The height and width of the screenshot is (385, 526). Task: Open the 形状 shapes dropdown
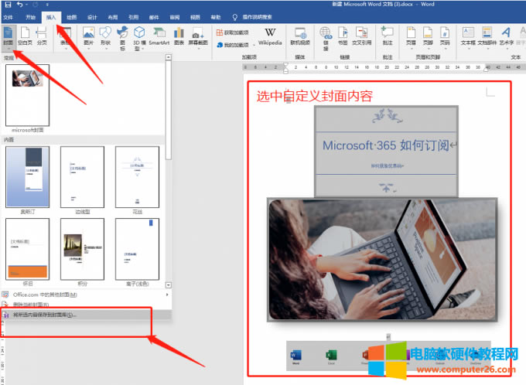104,38
